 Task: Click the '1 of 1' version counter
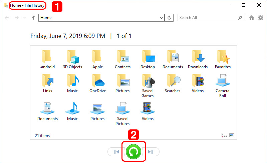click(124, 36)
